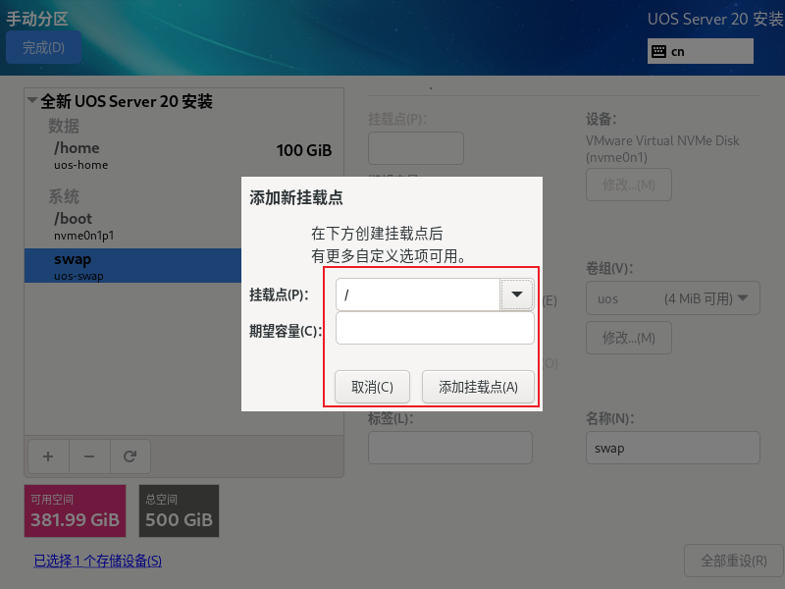Click the plus icon to add partition
785x589 pixels.
pyautogui.click(x=48, y=456)
